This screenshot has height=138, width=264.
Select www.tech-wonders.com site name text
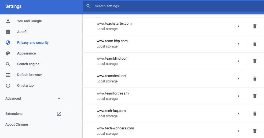(115, 128)
